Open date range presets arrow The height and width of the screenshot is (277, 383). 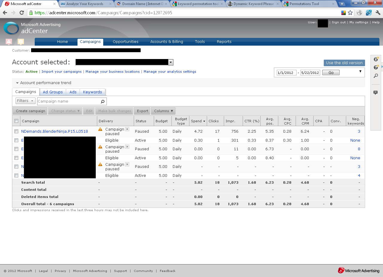point(360,72)
